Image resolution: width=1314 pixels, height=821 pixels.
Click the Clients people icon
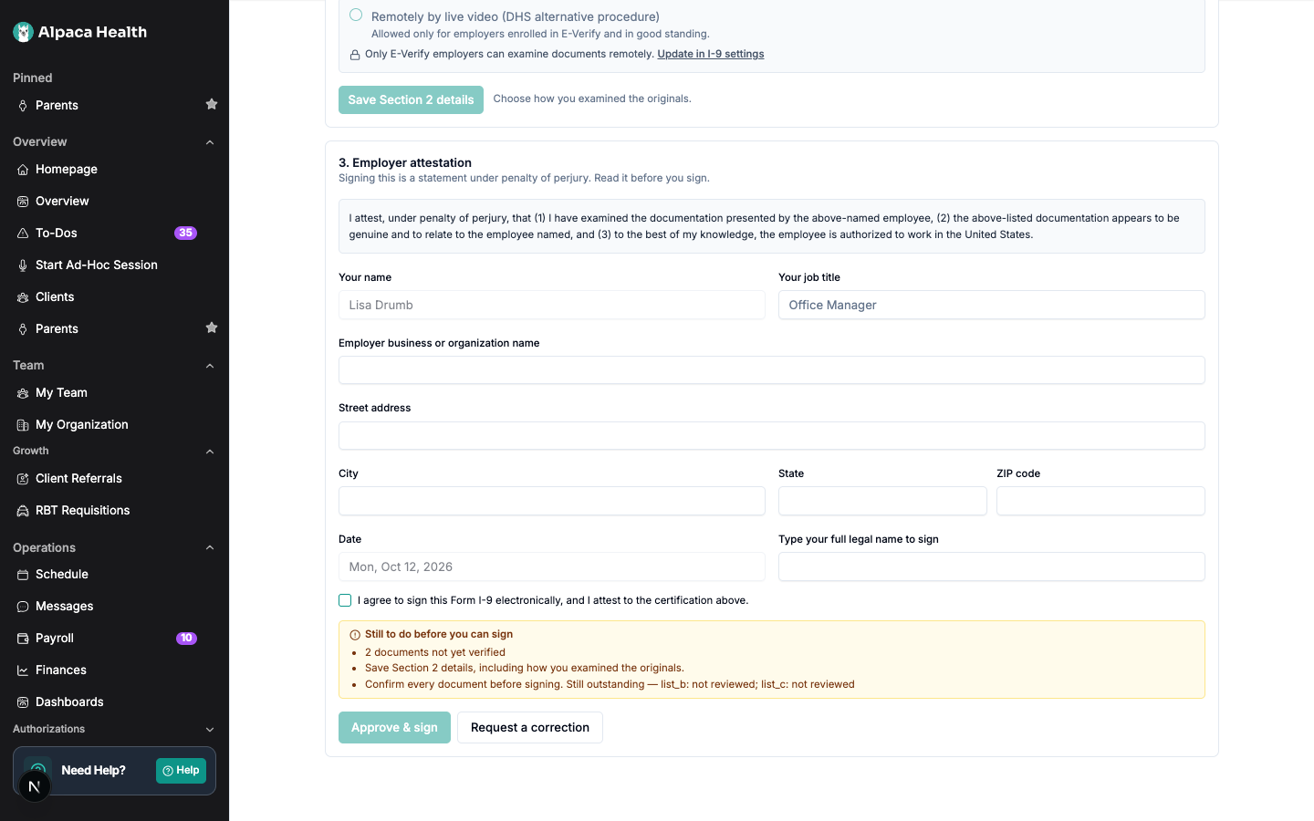pyautogui.click(x=23, y=297)
